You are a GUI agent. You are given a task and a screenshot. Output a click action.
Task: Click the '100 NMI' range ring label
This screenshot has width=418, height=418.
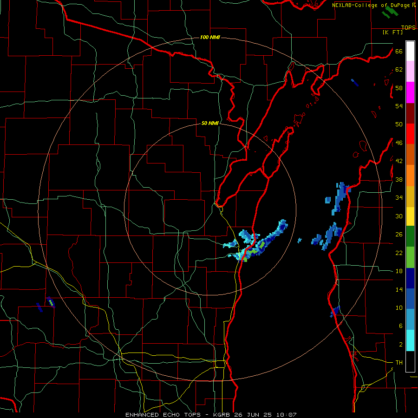[210, 37]
